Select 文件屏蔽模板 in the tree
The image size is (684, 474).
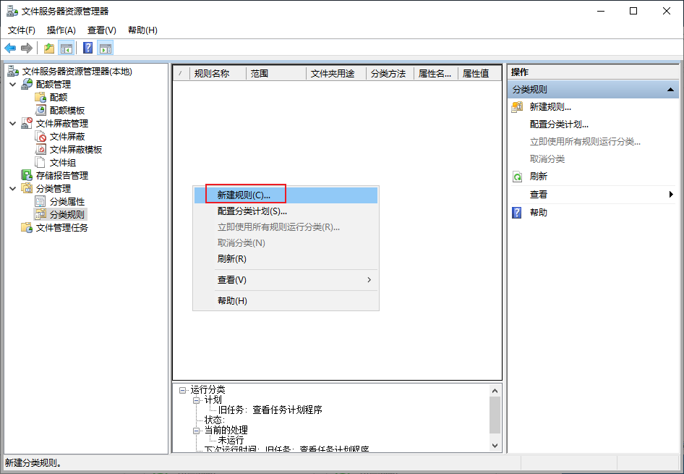point(75,150)
